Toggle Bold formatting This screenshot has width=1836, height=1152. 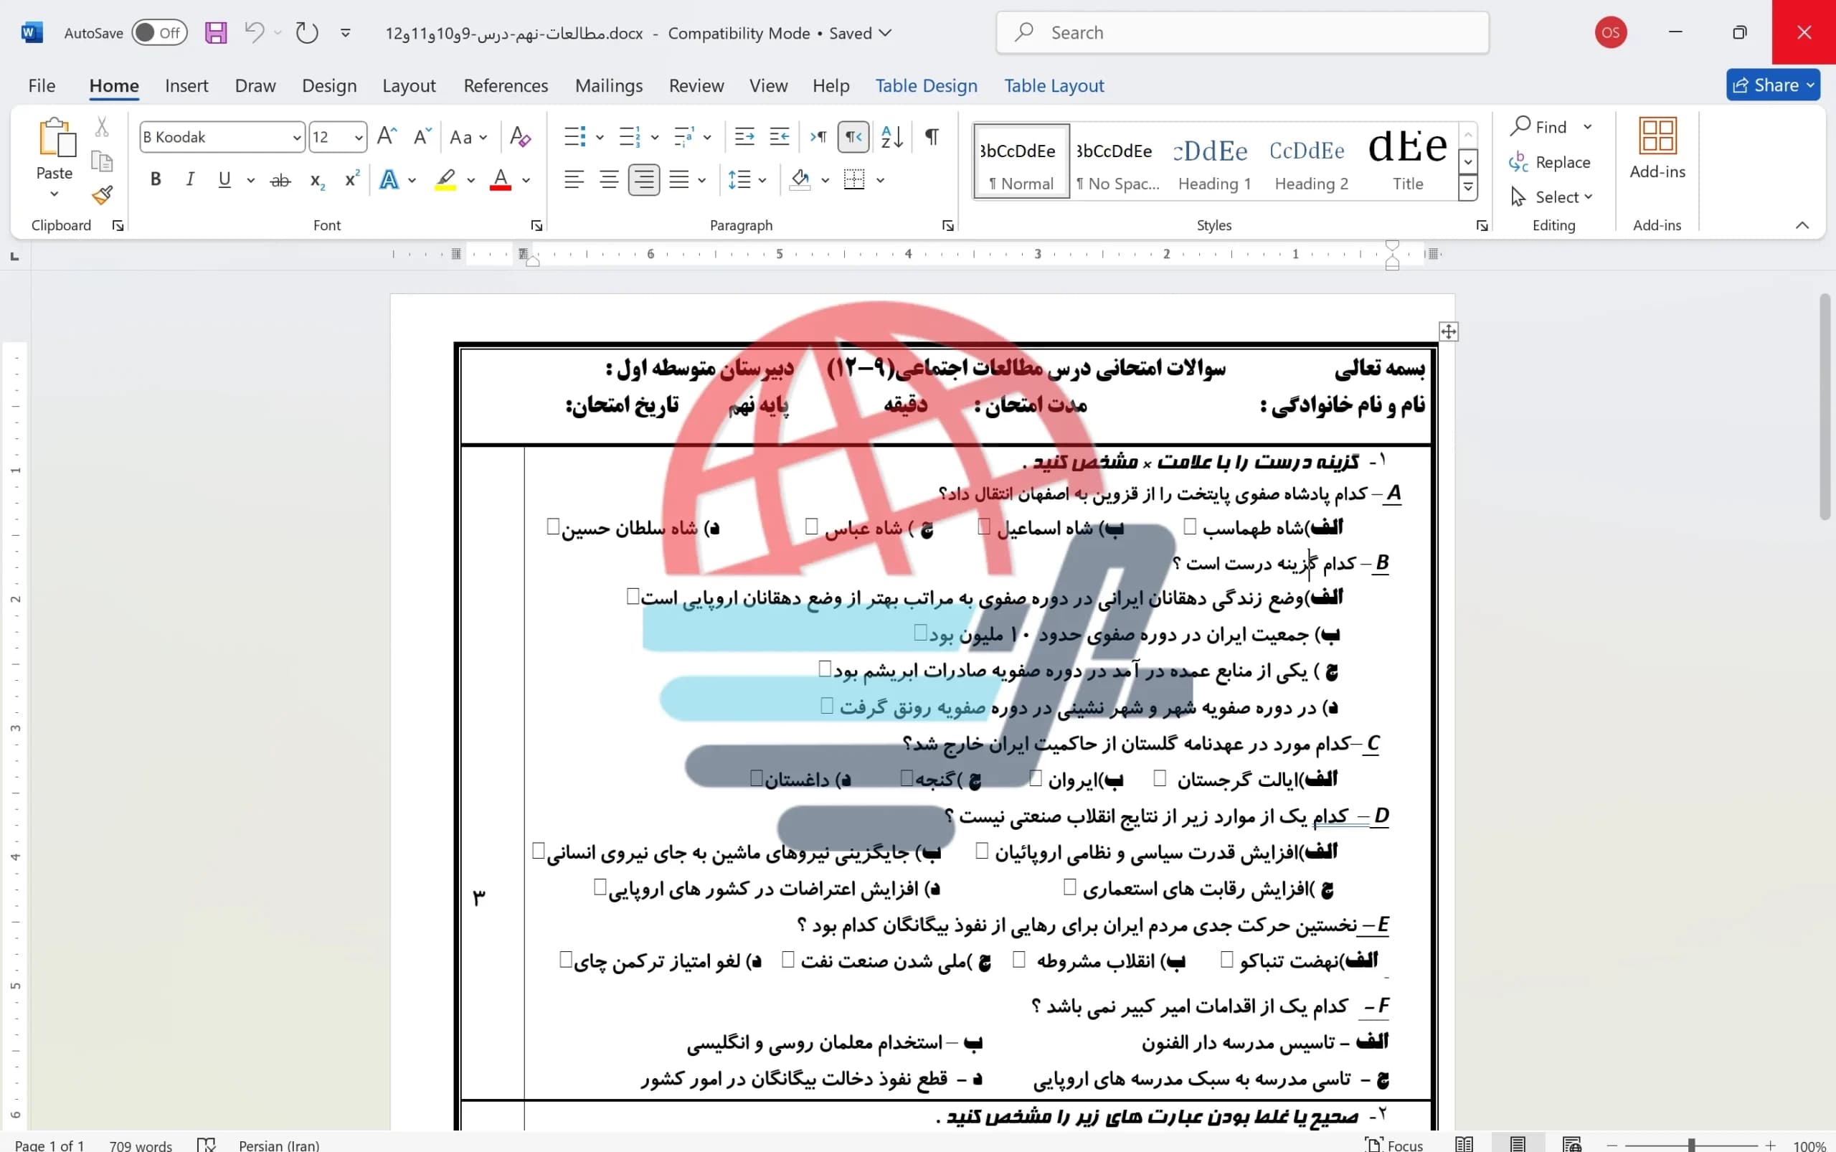[x=156, y=180]
